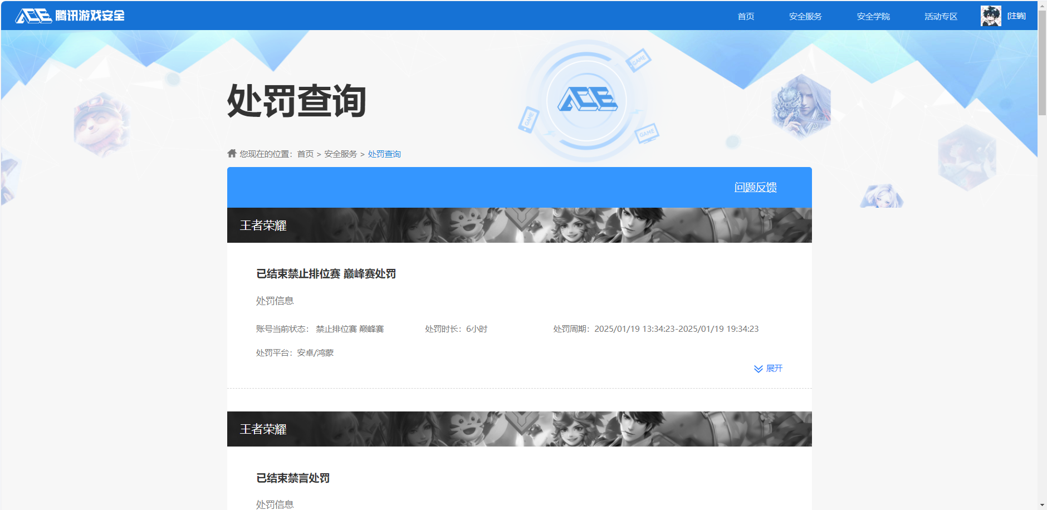Screen dimensions: 1047x510
Task: Go to 安全学院 in top navigation
Action: [873, 16]
